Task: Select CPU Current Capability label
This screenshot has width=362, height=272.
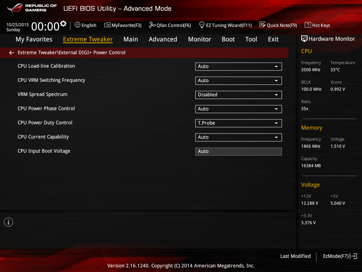Action: [43, 137]
